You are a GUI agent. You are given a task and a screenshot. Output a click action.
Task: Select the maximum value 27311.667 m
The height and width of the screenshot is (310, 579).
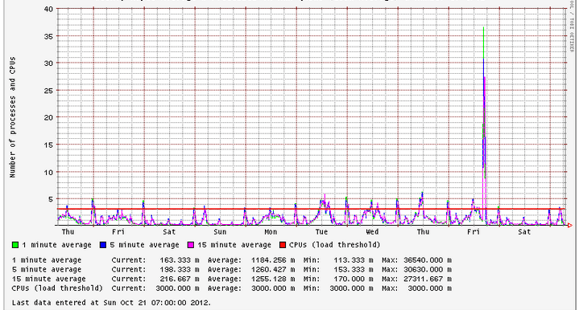click(x=428, y=279)
